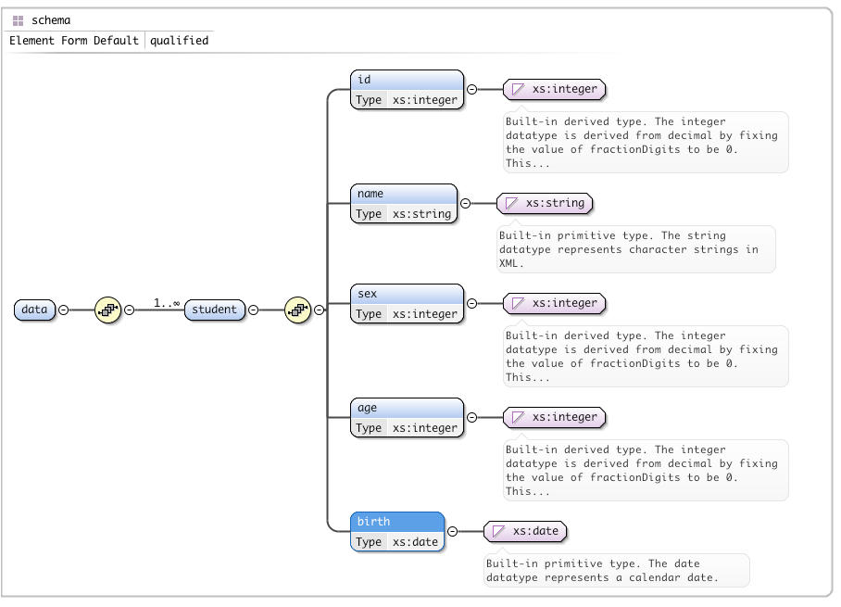
Task: Click the Element Form Default label
Action: click(x=74, y=41)
